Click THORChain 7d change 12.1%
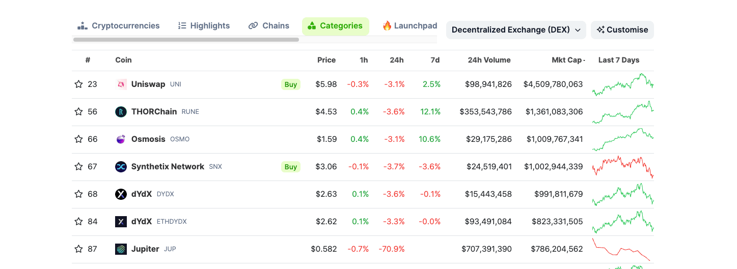 point(431,112)
